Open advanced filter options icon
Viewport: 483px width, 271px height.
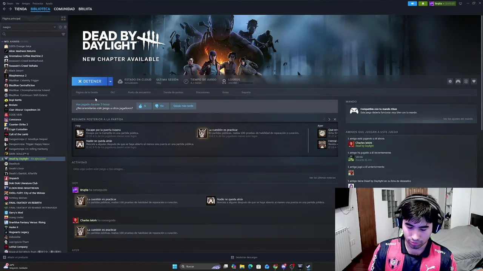pos(63,34)
